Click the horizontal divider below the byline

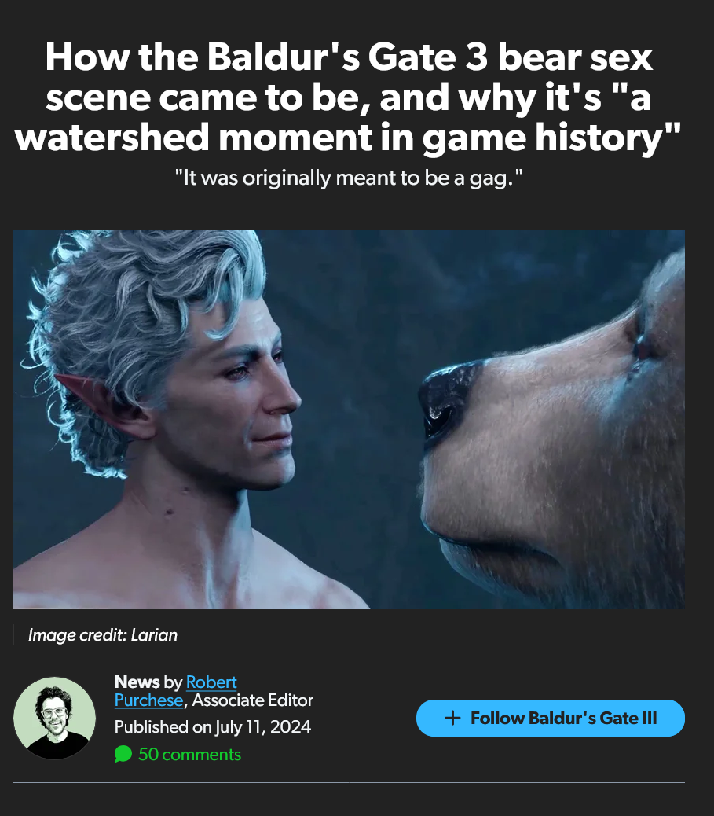point(349,782)
